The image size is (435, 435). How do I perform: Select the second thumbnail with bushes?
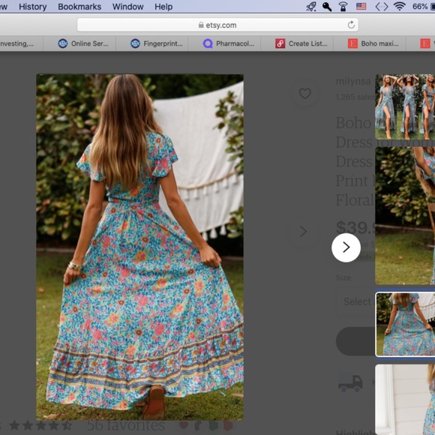coord(405,215)
